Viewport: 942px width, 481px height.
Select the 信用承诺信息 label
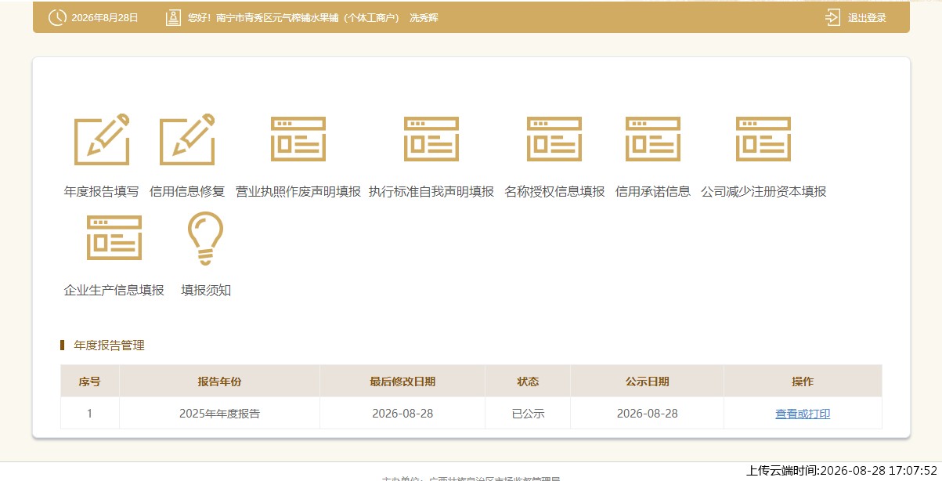point(653,192)
